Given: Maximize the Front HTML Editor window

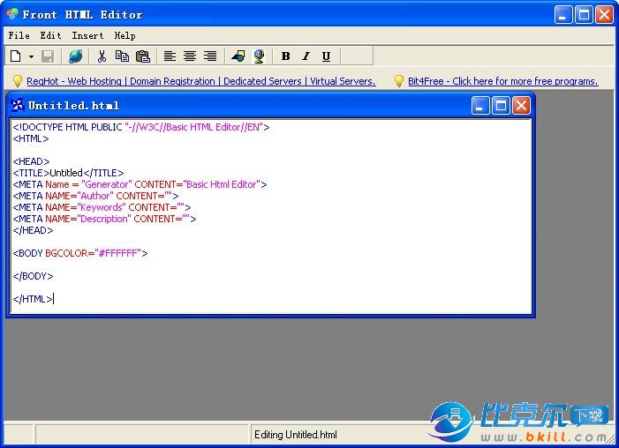Looking at the screenshot, I should (584, 15).
